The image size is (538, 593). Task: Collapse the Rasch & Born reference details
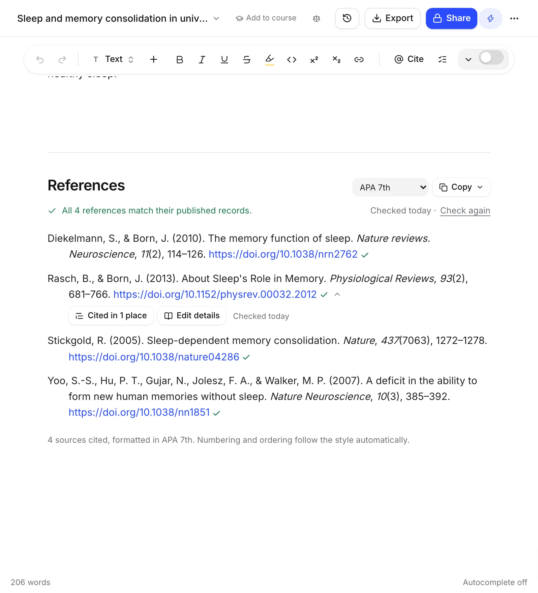coord(337,295)
